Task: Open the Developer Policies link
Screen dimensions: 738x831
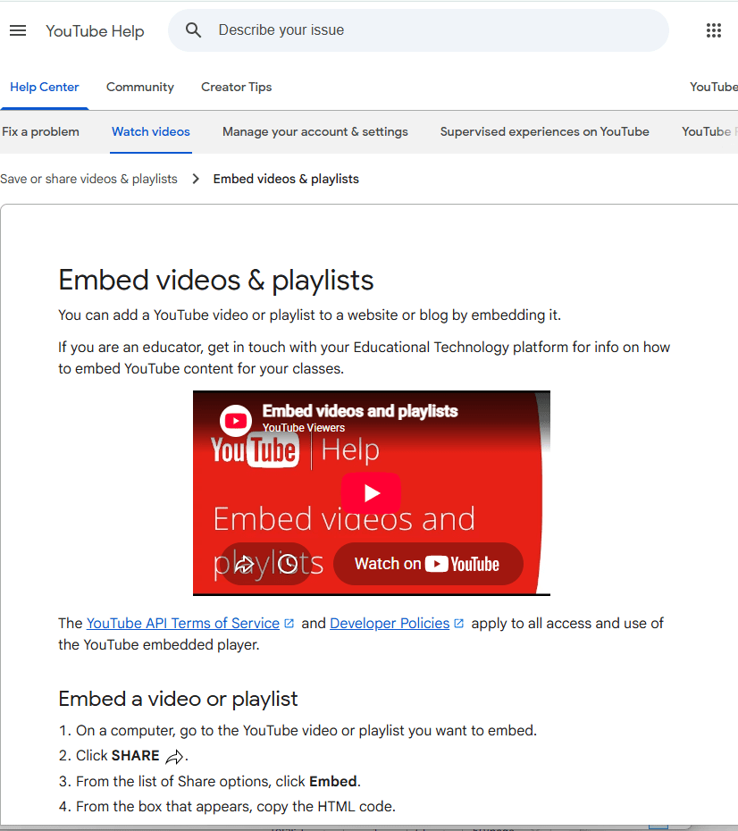Action: (x=390, y=624)
